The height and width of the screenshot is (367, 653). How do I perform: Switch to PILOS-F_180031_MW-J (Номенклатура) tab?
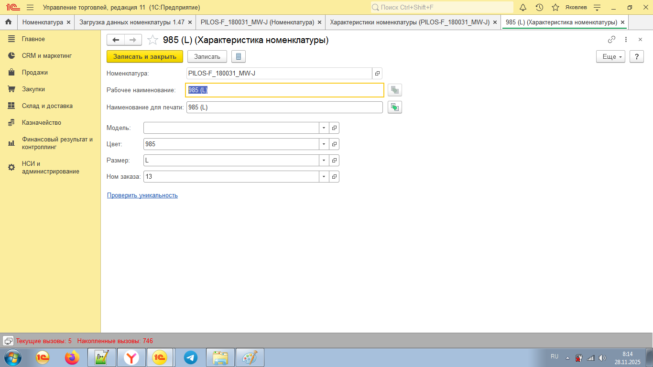tap(257, 22)
